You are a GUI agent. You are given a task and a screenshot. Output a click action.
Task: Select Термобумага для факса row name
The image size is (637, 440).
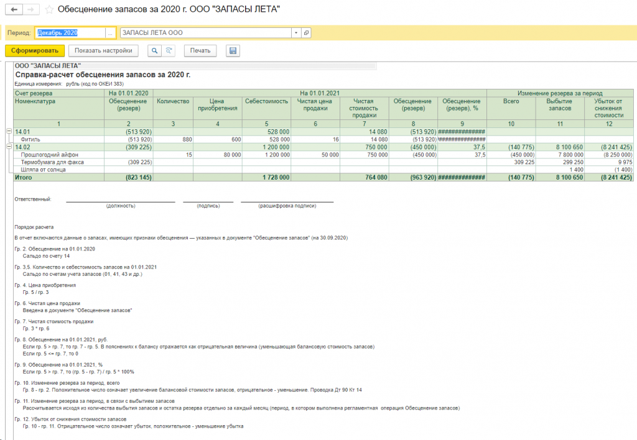[x=52, y=162]
